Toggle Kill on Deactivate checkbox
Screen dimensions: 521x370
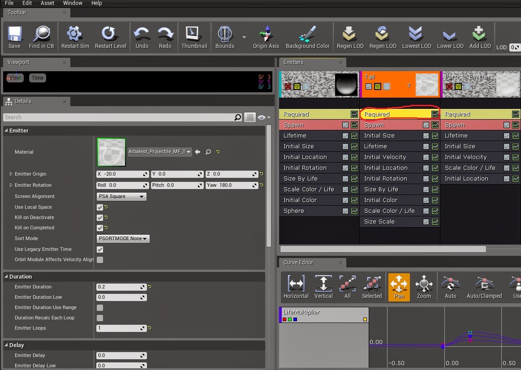click(100, 218)
